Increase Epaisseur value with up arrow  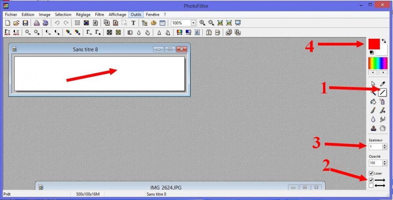pos(384,145)
